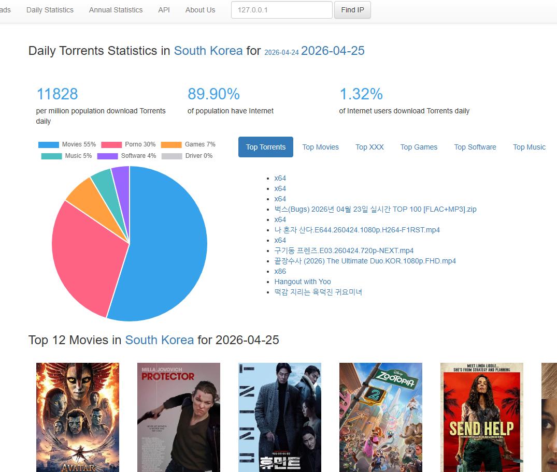
Task: Switch to the Top Movies tab
Action: [x=320, y=147]
